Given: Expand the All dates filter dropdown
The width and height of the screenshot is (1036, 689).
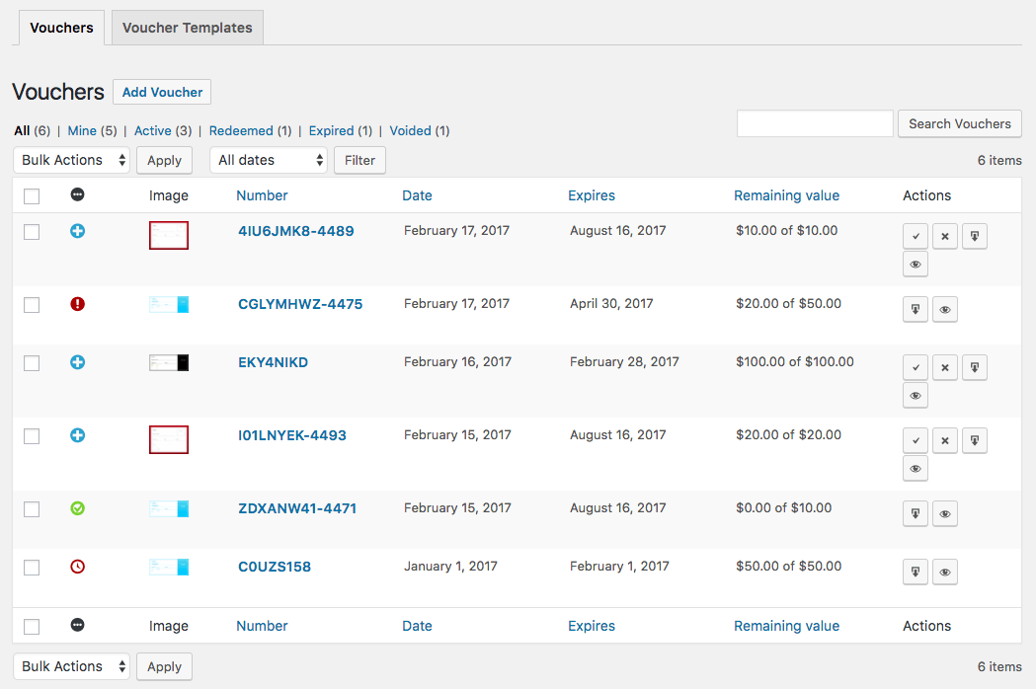Looking at the screenshot, I should pyautogui.click(x=269, y=160).
